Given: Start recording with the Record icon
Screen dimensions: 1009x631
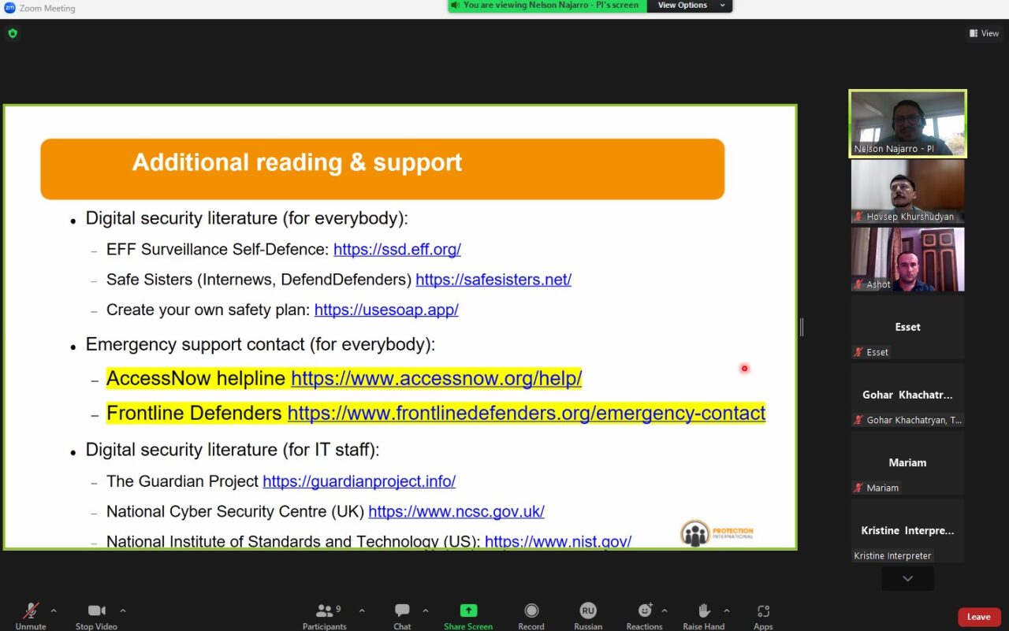Looking at the screenshot, I should coord(531,611).
